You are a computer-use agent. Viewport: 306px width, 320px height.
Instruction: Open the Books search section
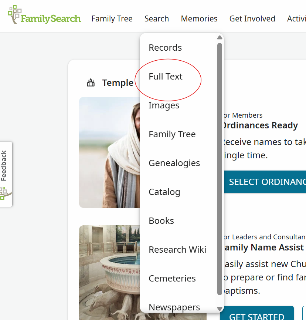[161, 220]
